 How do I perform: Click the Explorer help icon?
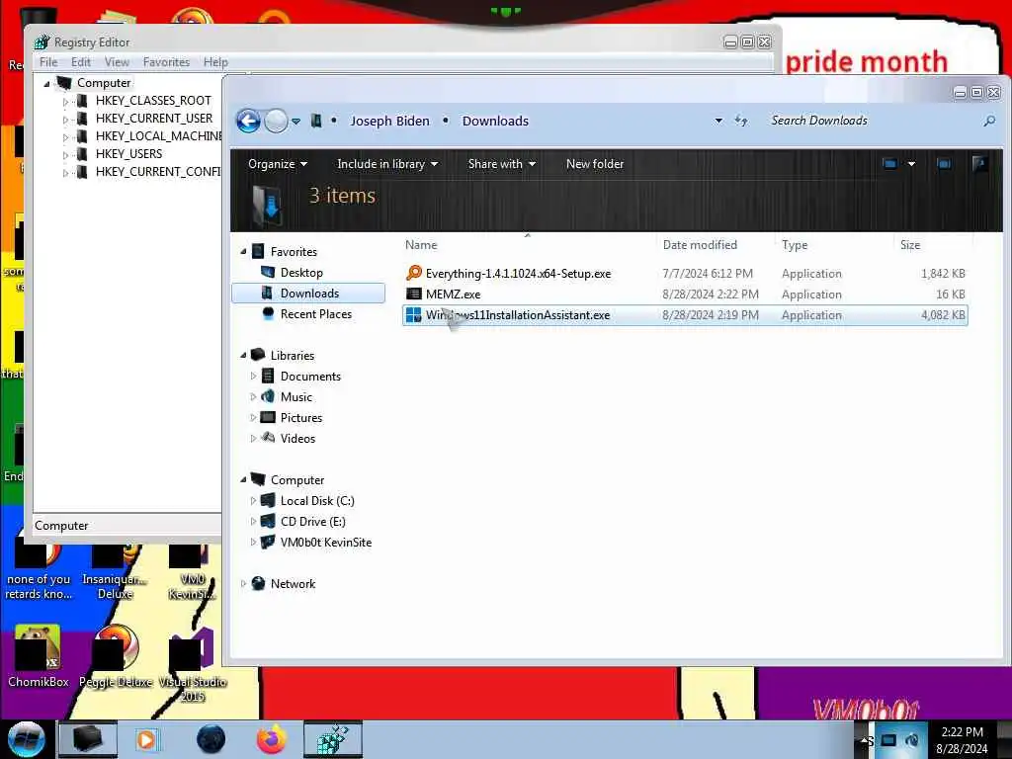979,164
